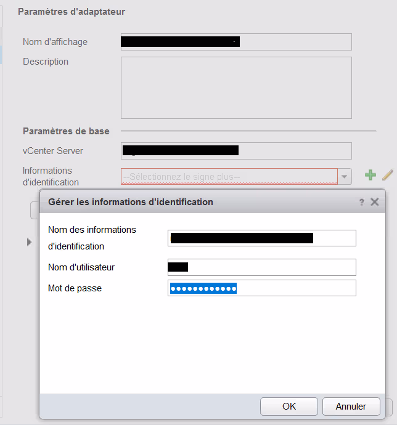397x425 pixels.
Task: Confirm credentials with the OK button
Action: [x=289, y=407]
